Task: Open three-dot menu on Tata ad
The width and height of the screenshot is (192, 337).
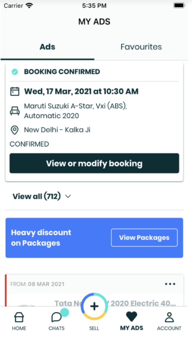Action: [x=170, y=284]
